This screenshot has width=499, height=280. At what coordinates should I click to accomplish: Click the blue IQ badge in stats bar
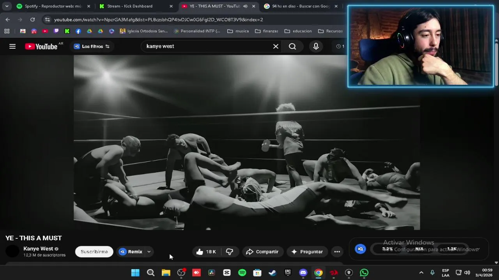point(361,249)
